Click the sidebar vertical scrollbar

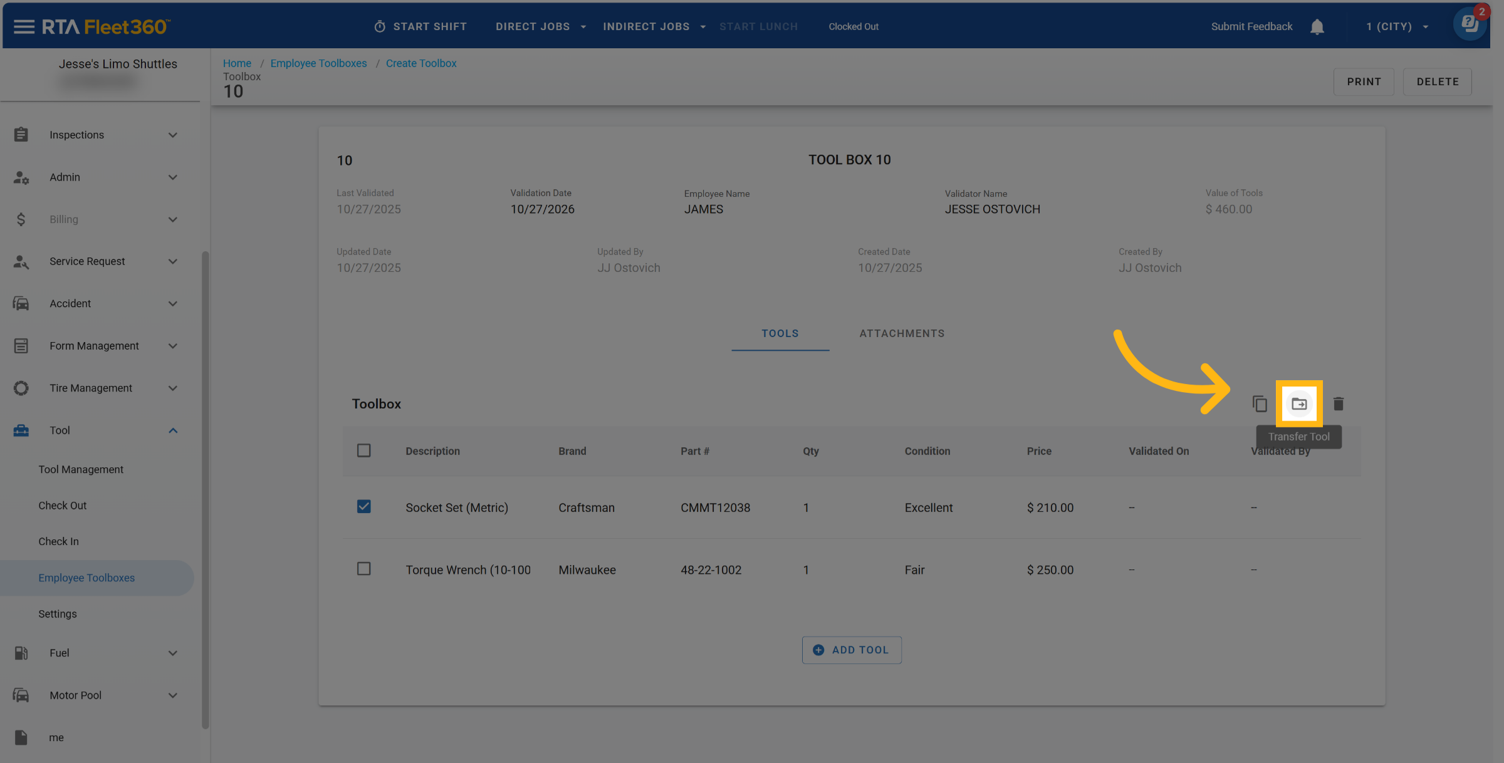click(205, 489)
